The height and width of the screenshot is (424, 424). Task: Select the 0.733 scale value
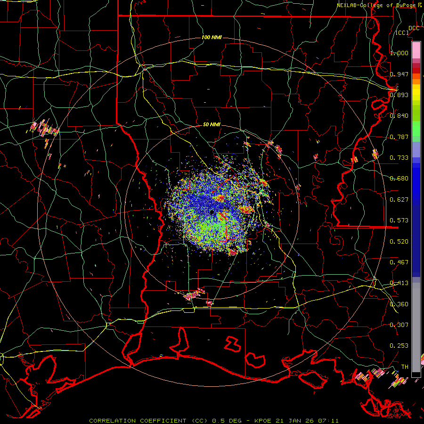399,158
